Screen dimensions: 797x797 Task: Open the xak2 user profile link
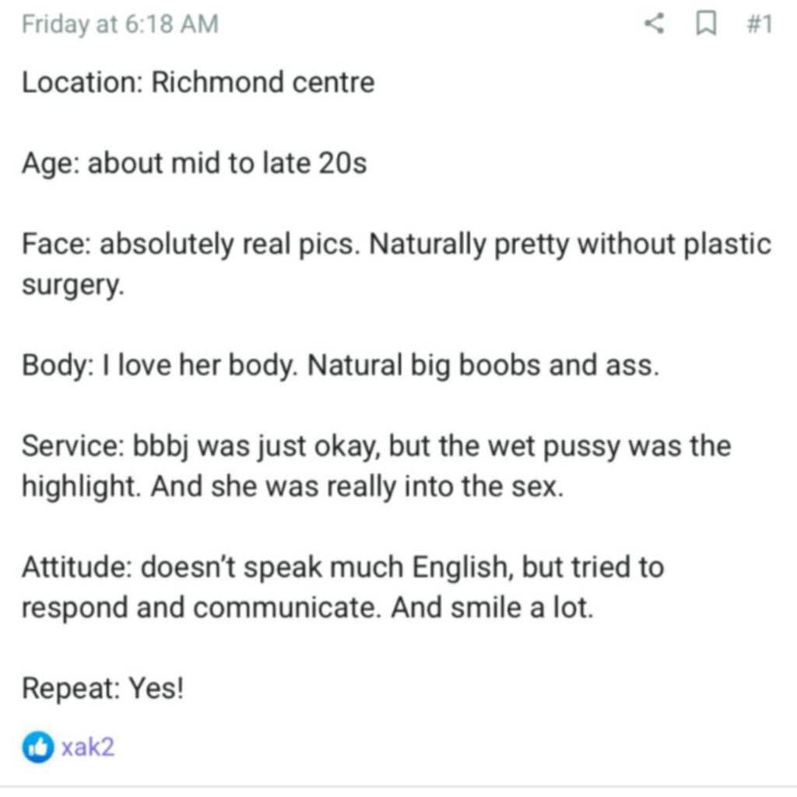point(88,747)
